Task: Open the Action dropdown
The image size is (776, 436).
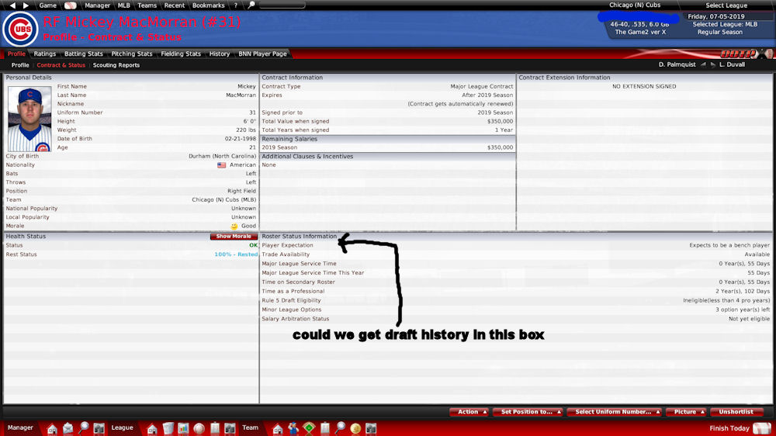Action: click(x=469, y=412)
